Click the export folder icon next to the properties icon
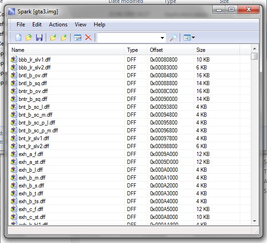 (x=64, y=37)
